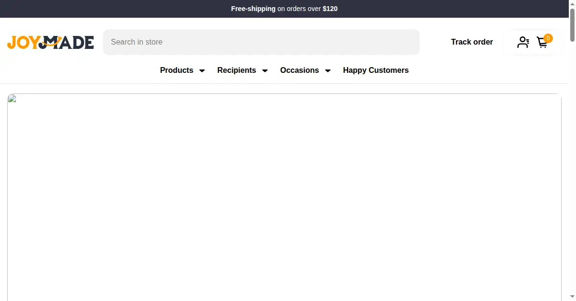Open the account user icon

[x=523, y=42]
